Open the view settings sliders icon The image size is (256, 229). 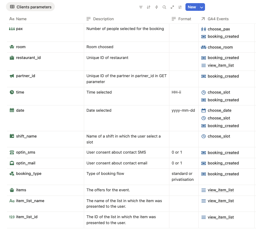click(x=180, y=7)
